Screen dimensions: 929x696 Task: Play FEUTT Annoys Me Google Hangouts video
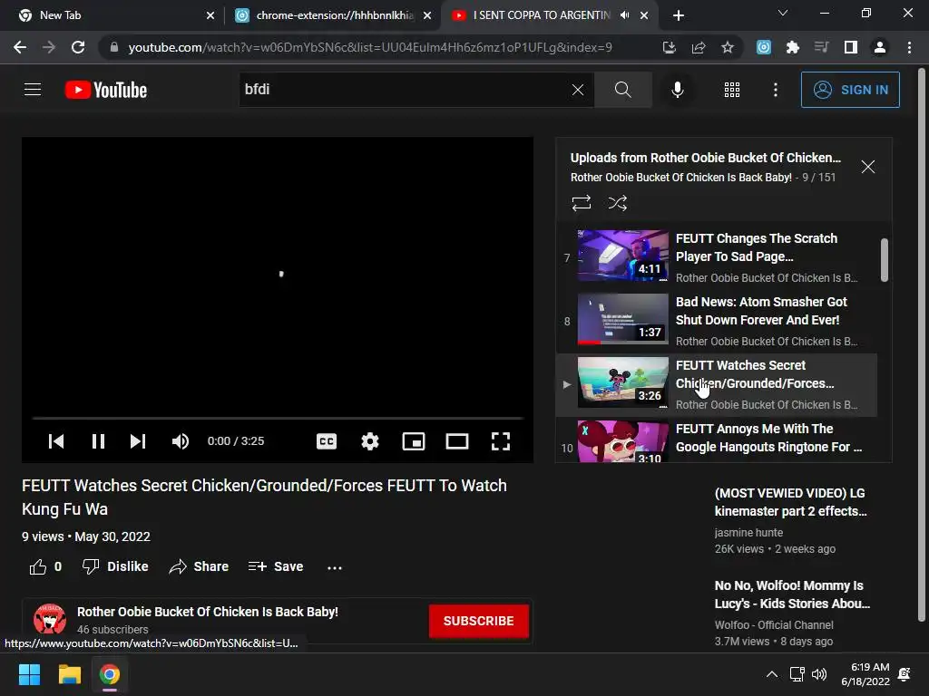click(768, 438)
